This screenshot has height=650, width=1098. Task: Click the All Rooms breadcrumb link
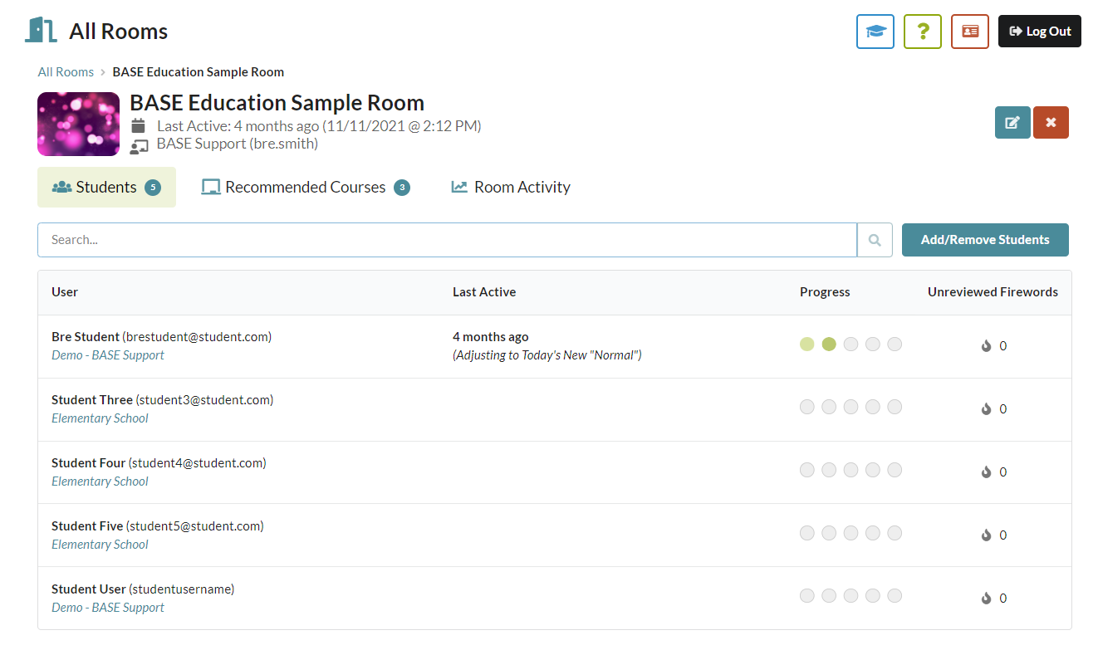pyautogui.click(x=66, y=72)
